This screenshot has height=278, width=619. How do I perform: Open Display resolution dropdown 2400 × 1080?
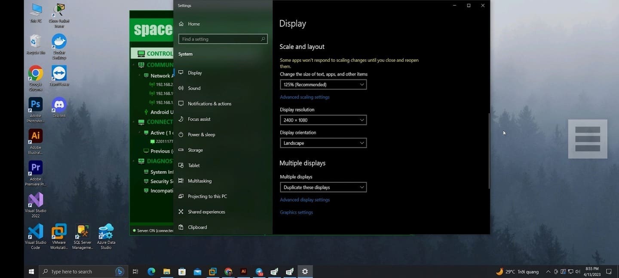point(323,120)
